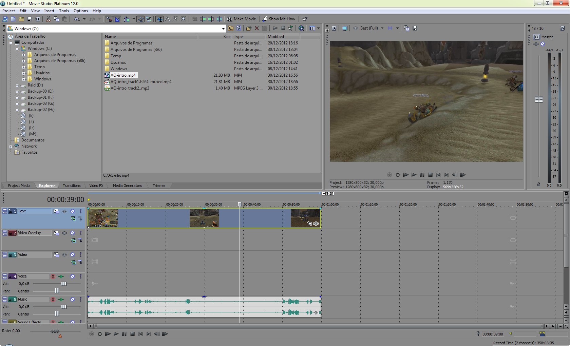Open the Show Me How tutorials
The width and height of the screenshot is (570, 346).
coord(279,19)
